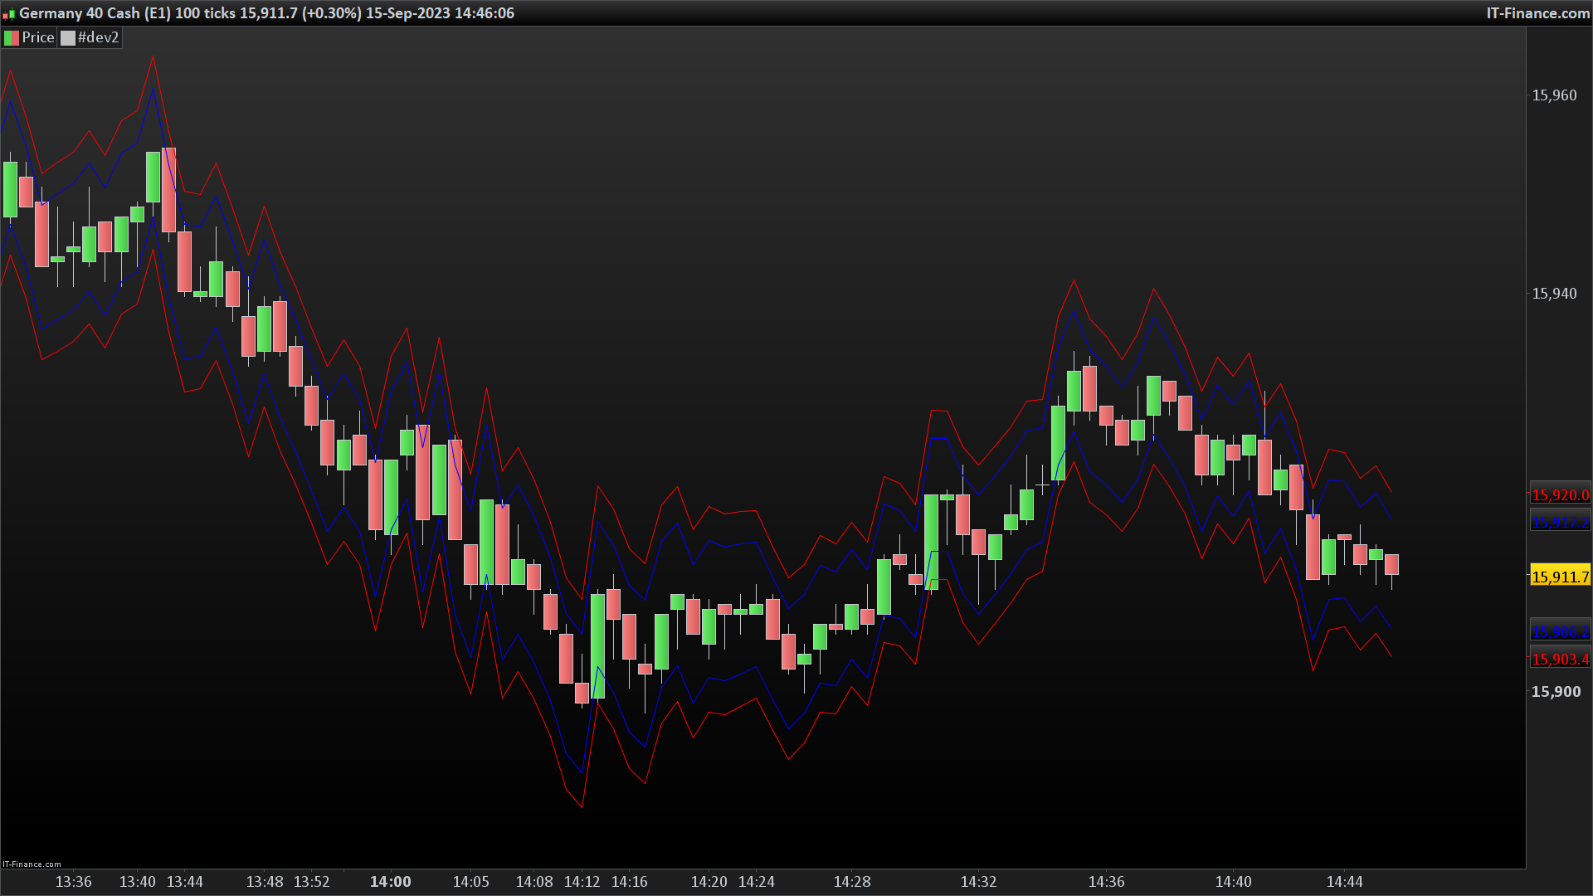This screenshot has width=1593, height=896.
Task: Select the blue 15,917.2 band label
Action: 1560,523
